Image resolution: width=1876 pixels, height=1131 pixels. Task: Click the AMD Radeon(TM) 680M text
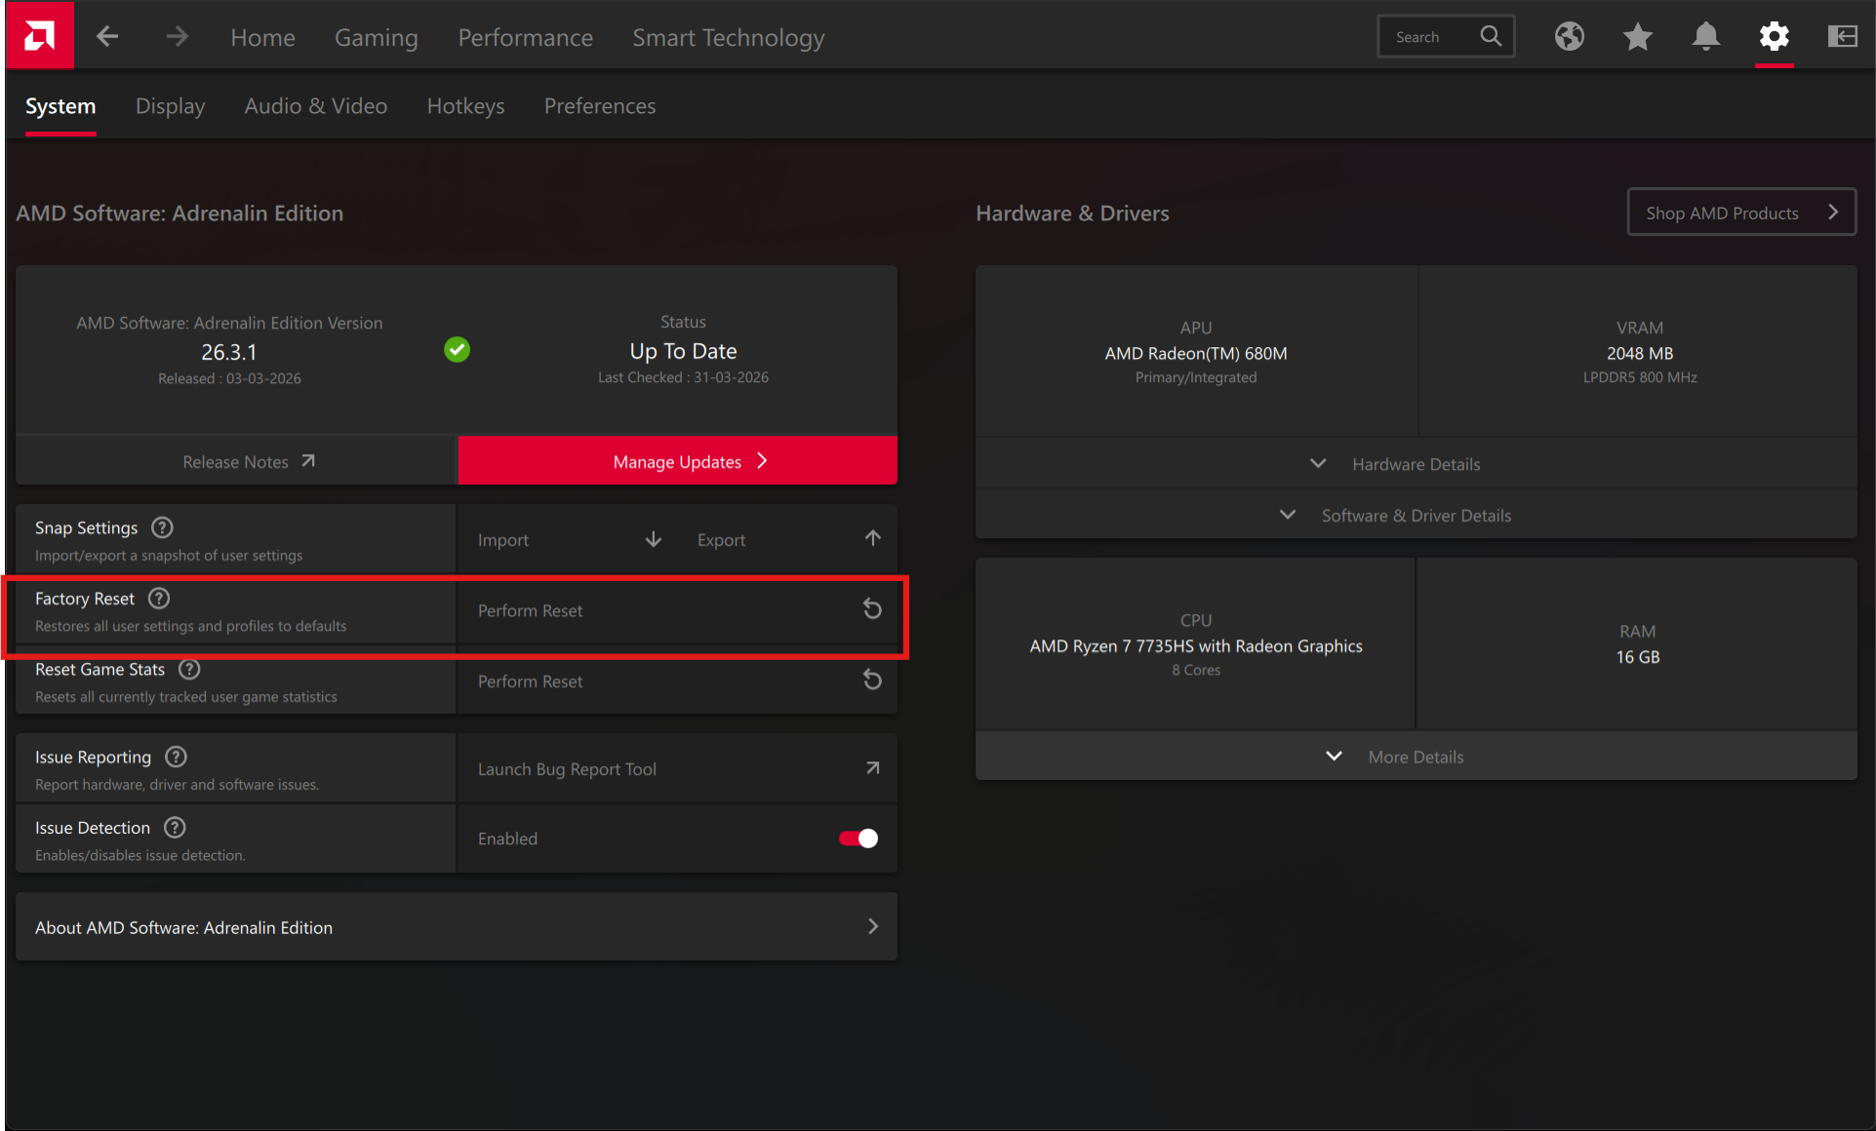[x=1196, y=353]
